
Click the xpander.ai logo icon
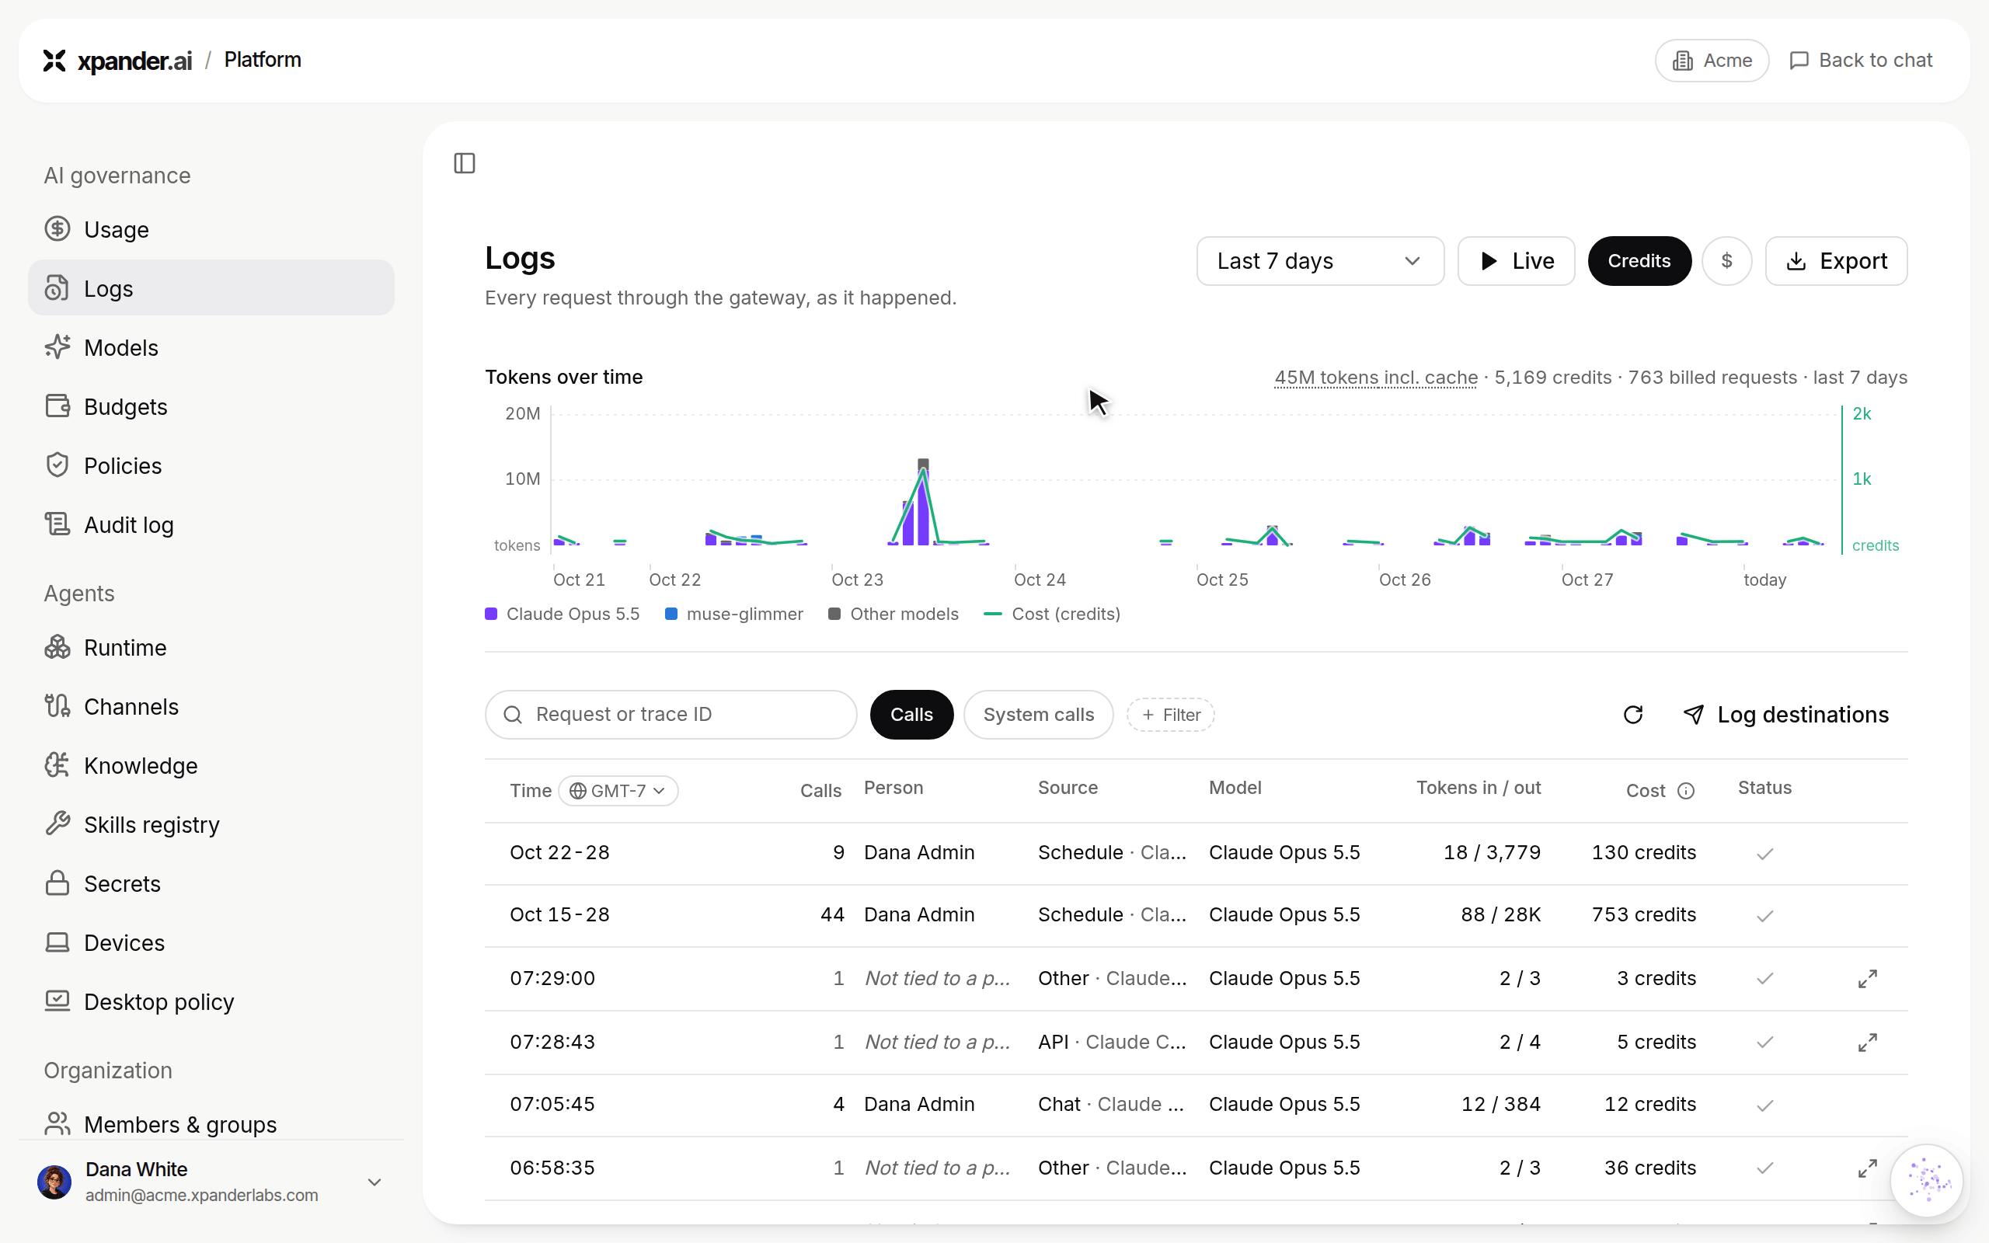[54, 60]
